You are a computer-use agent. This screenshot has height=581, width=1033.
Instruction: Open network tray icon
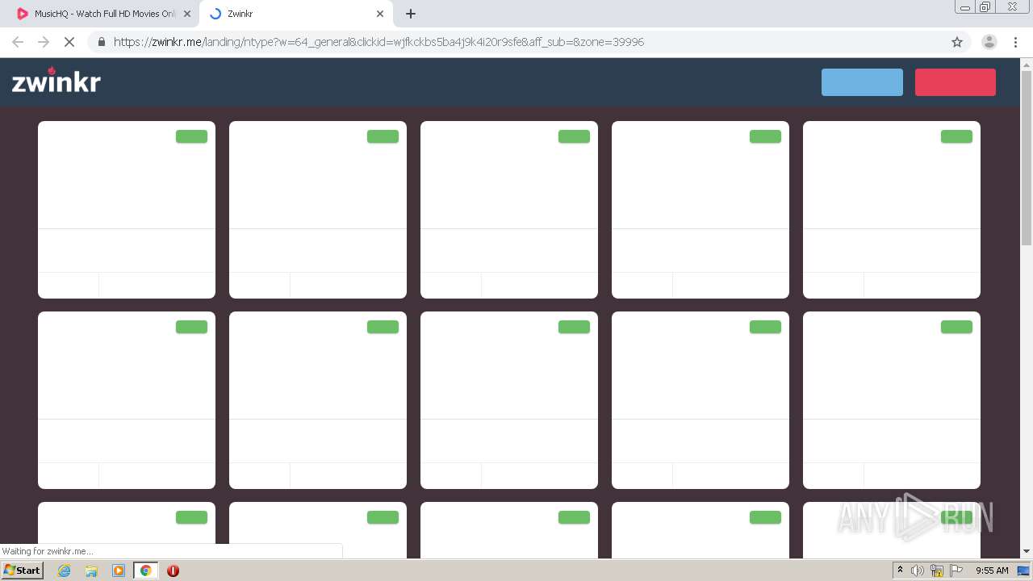tap(937, 571)
